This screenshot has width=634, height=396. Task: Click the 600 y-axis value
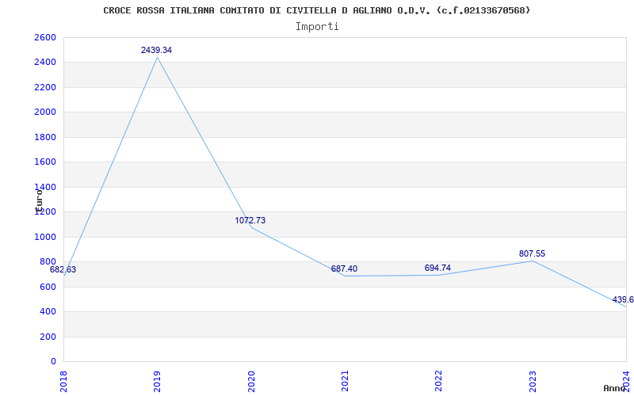(48, 287)
